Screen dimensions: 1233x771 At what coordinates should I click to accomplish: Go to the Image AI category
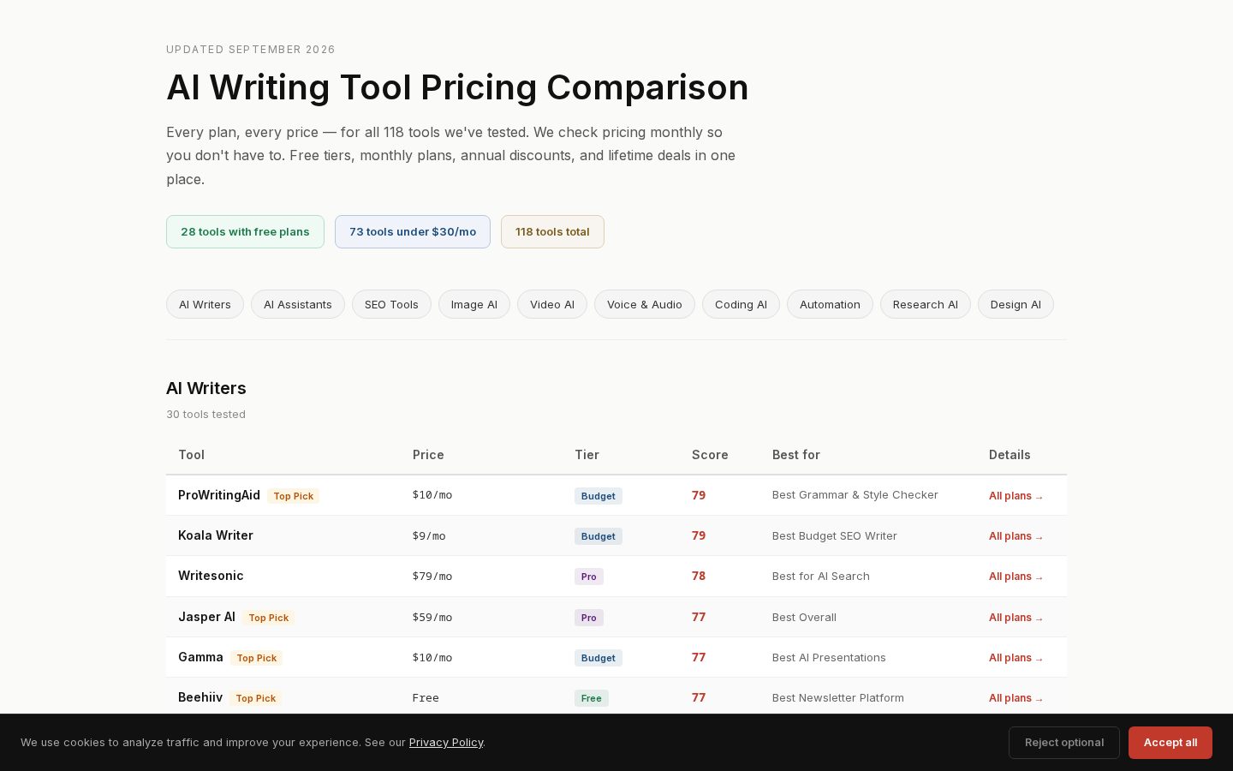point(474,304)
